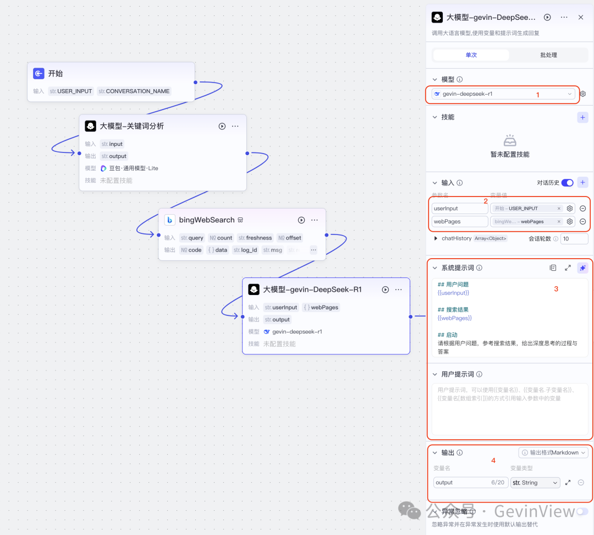Select the 开始 start node on canvas
Viewport: 594px width, 535px height.
click(111, 74)
